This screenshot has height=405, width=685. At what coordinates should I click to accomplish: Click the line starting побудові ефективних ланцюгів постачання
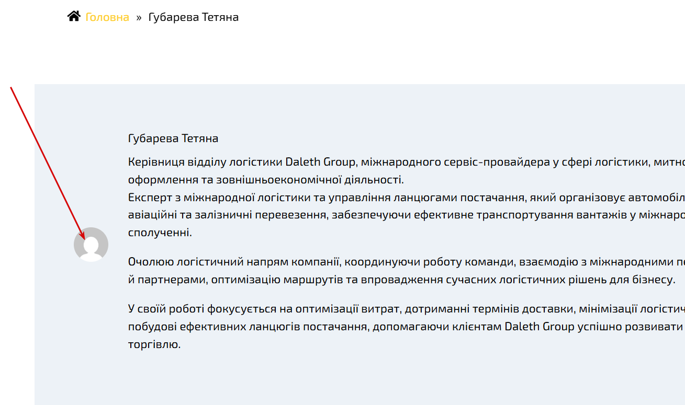tap(407, 327)
